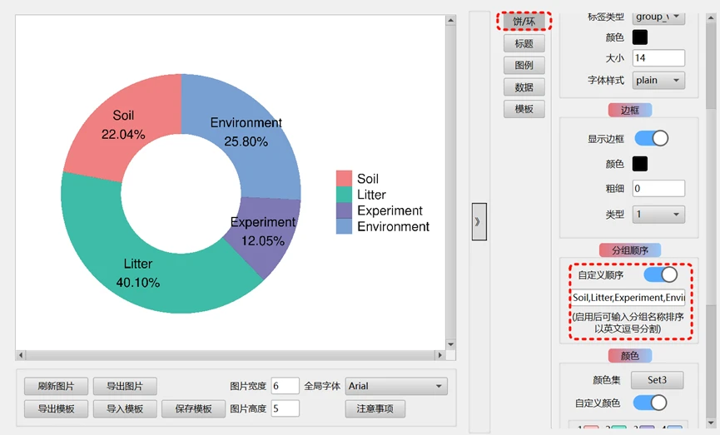Click the group order text field
Image resolution: width=720 pixels, height=435 pixels.
628,298
